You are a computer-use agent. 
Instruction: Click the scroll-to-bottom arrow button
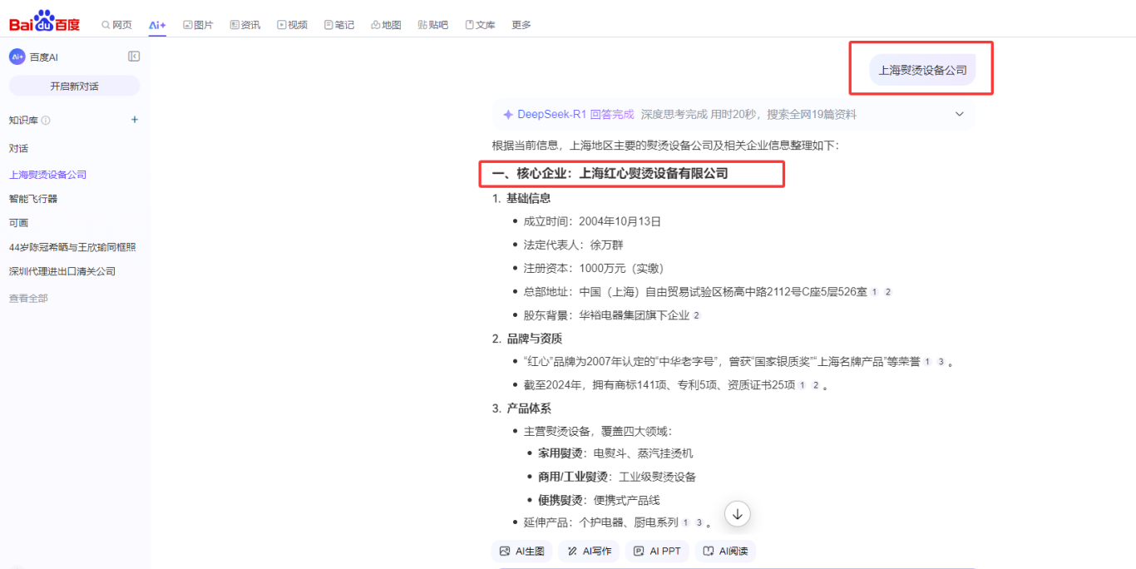point(738,514)
